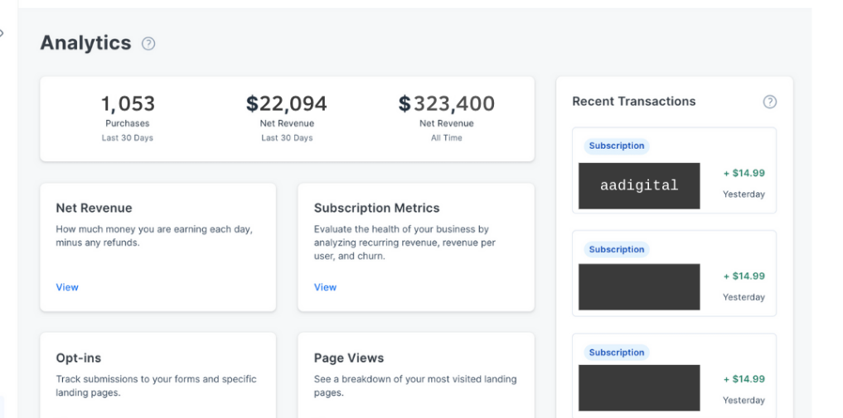Select the Subscription badge on the middle transaction
Image resolution: width=843 pixels, height=418 pixels.
[x=616, y=249]
